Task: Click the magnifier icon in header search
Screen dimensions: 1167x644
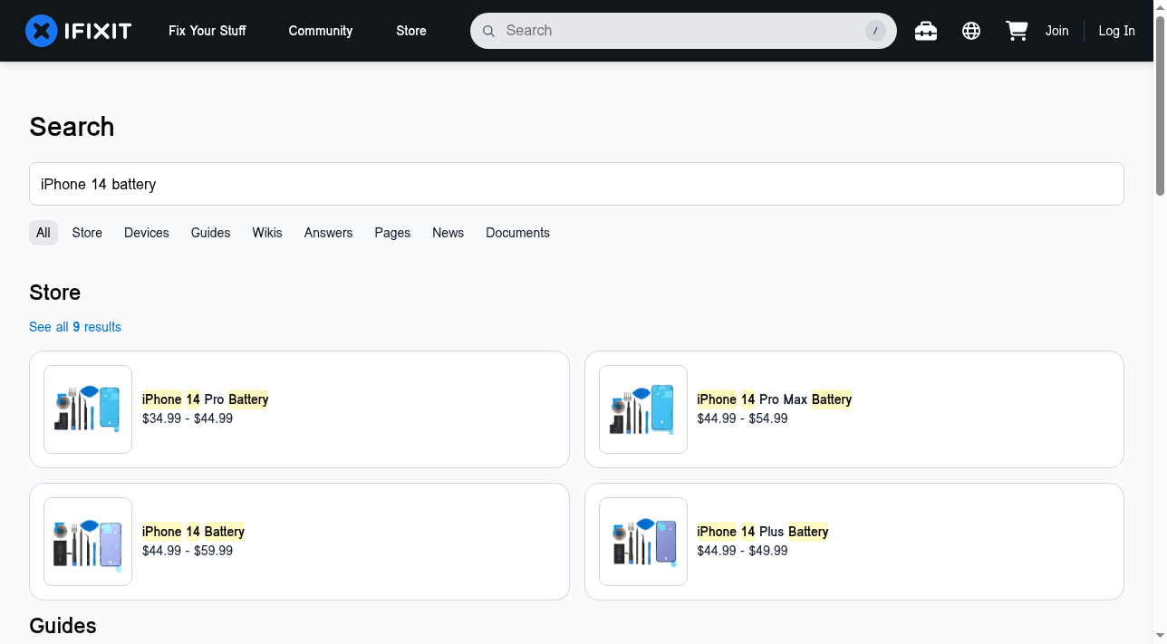Action: [x=488, y=31]
